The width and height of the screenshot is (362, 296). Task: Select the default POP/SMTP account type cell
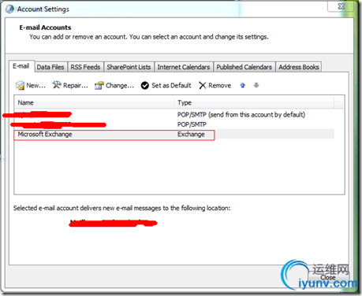tap(241, 115)
